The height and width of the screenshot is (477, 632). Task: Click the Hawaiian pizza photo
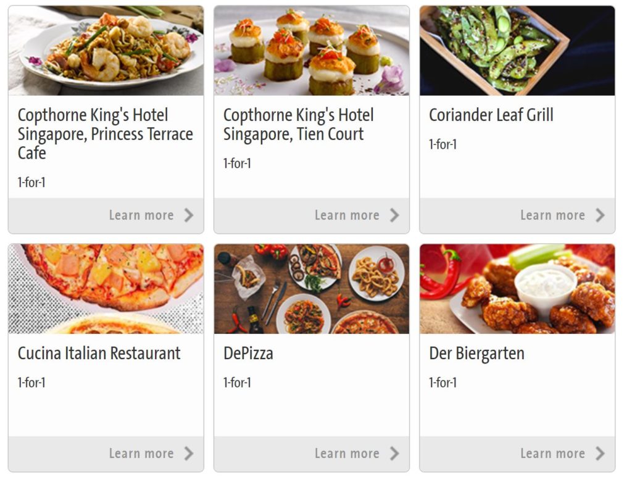pyautogui.click(x=106, y=289)
